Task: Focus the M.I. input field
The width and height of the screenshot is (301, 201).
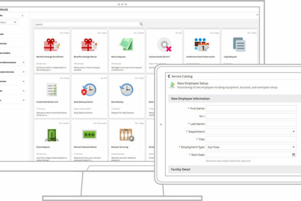Action: 251,116
